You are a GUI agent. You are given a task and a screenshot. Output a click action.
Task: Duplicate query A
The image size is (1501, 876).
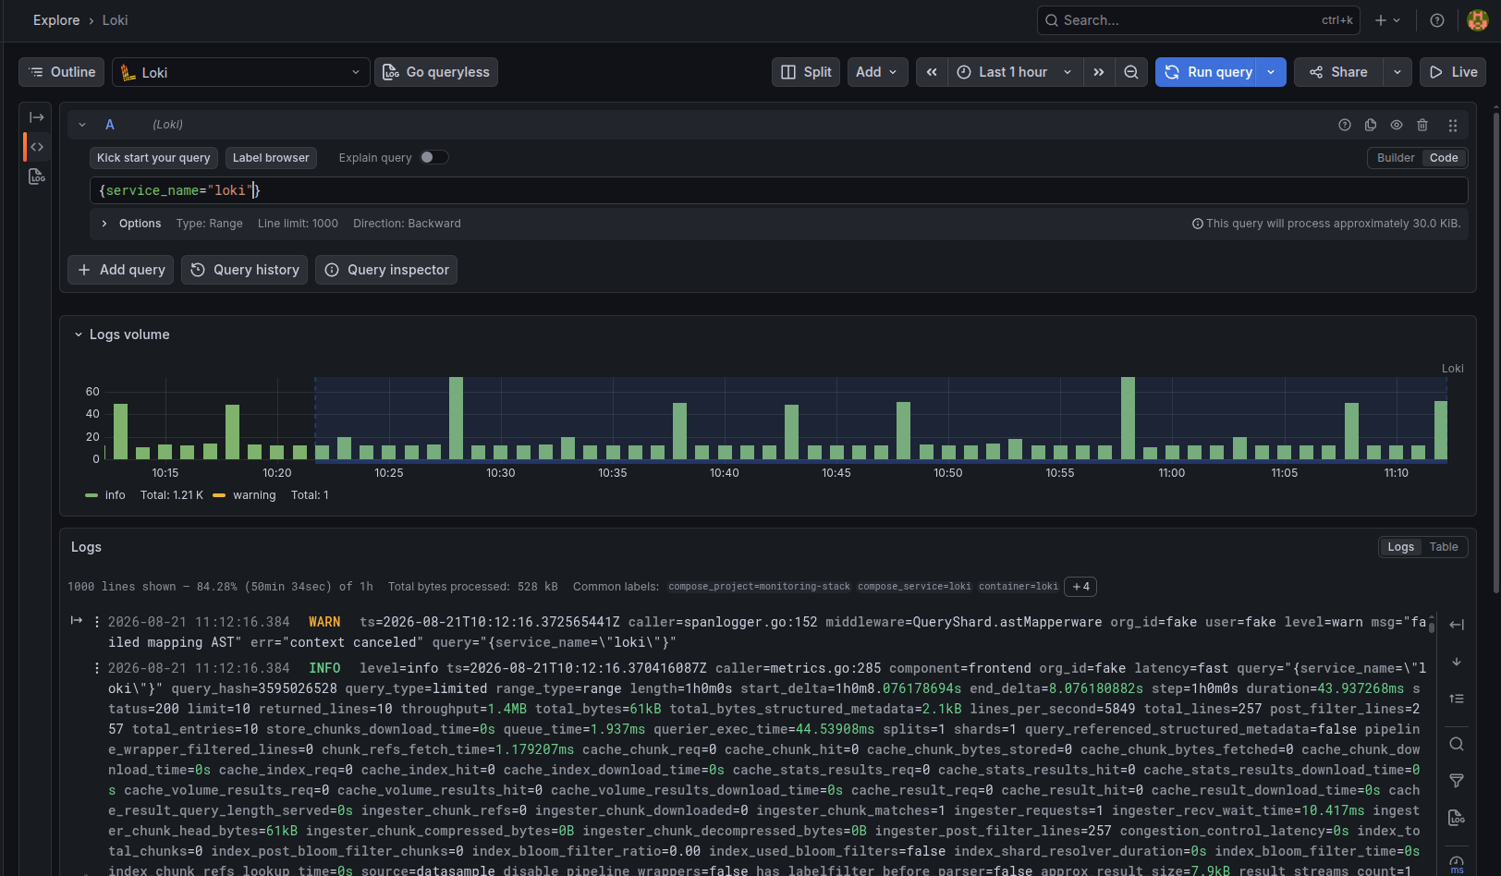[1371, 125]
